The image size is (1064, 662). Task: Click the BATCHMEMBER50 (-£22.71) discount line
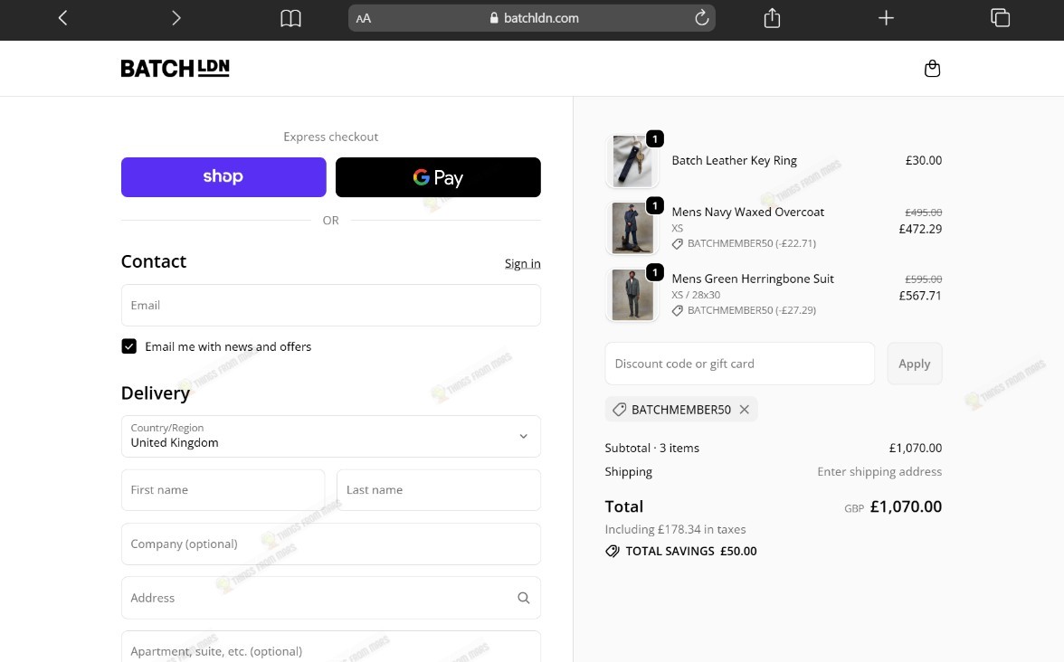pyautogui.click(x=745, y=243)
